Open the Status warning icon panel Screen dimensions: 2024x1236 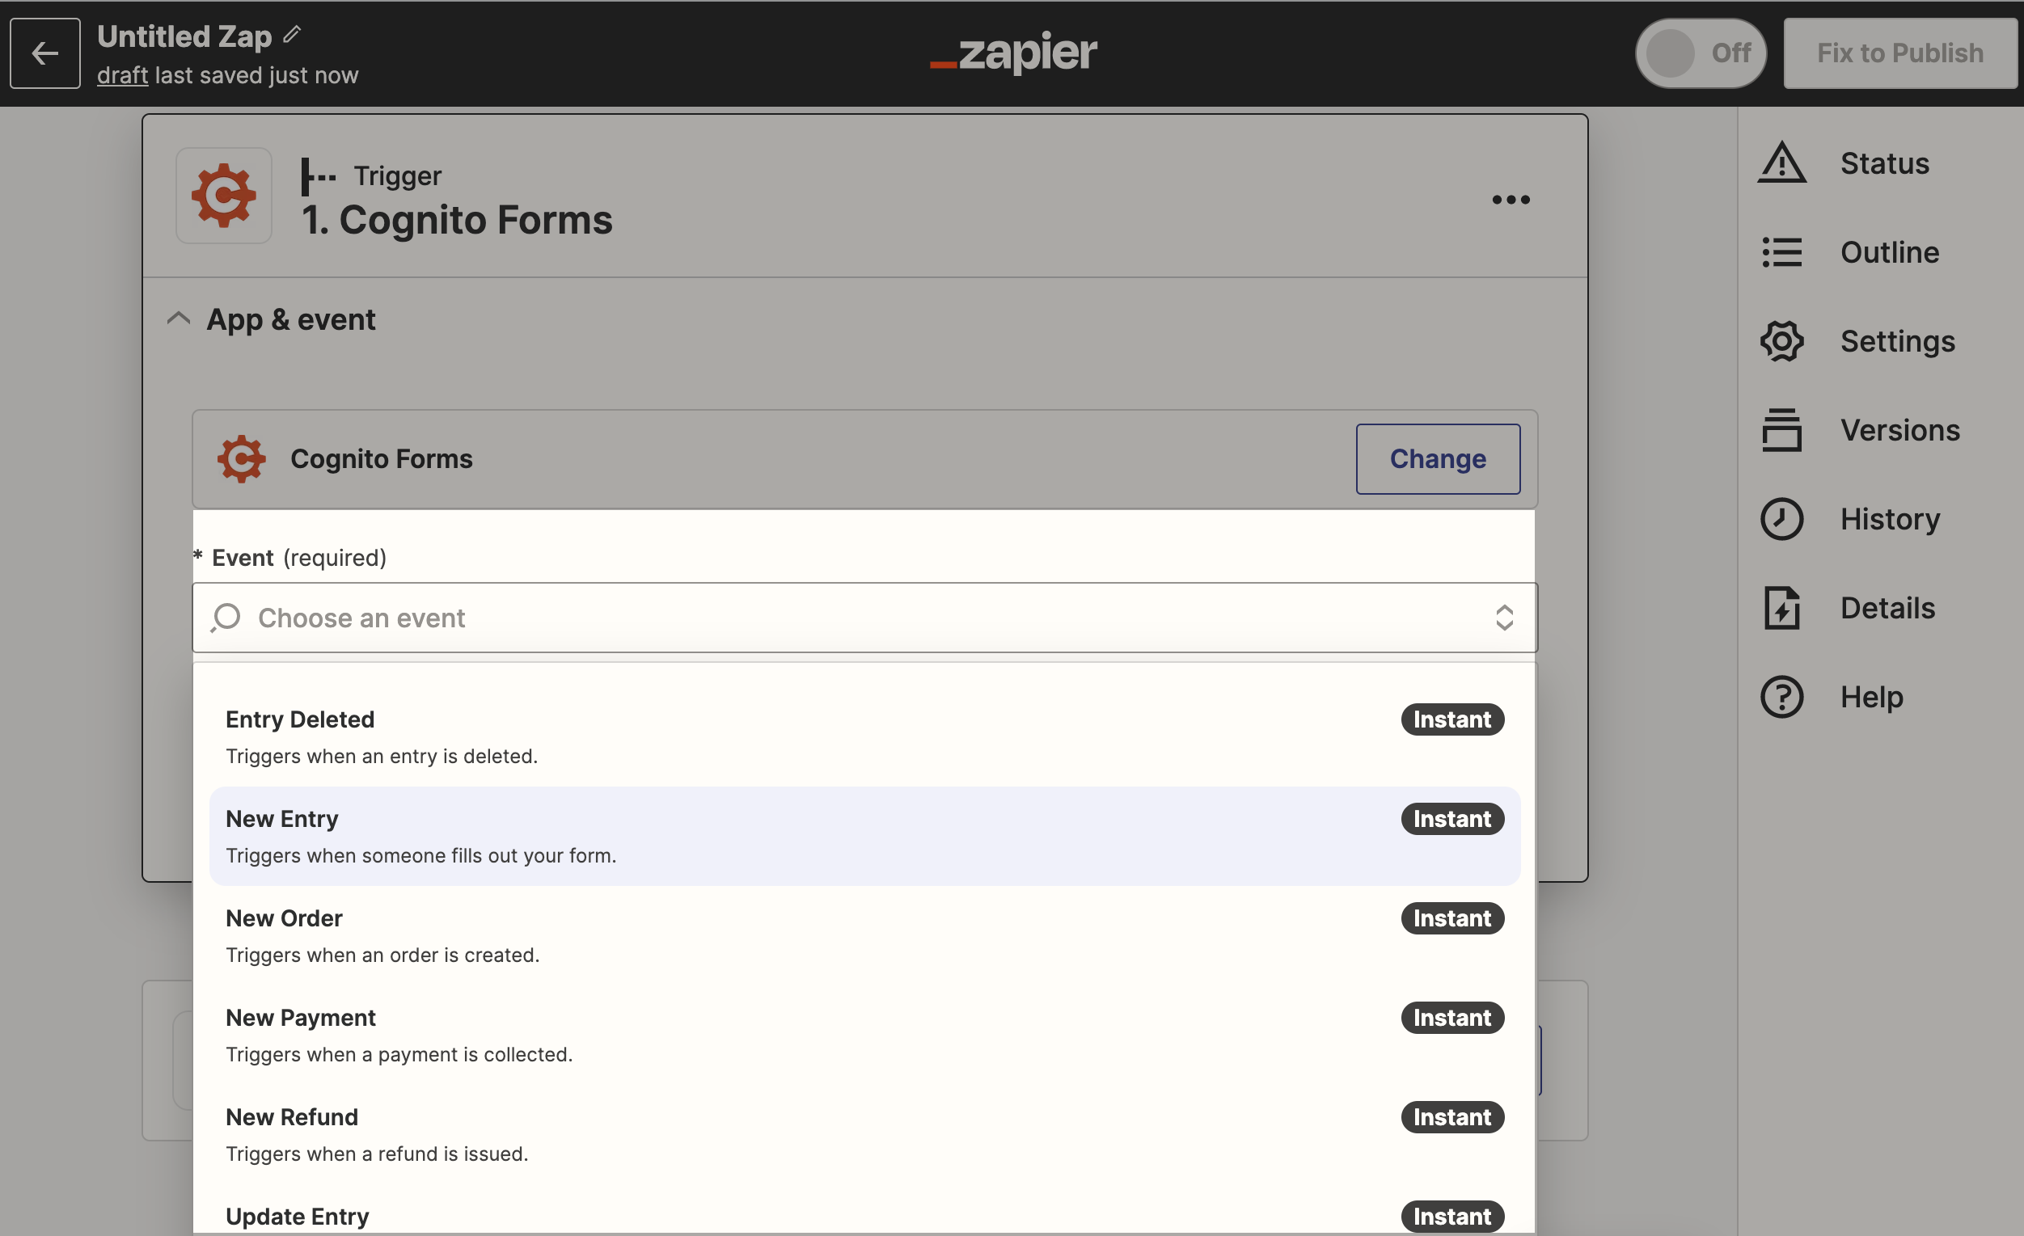(1781, 162)
